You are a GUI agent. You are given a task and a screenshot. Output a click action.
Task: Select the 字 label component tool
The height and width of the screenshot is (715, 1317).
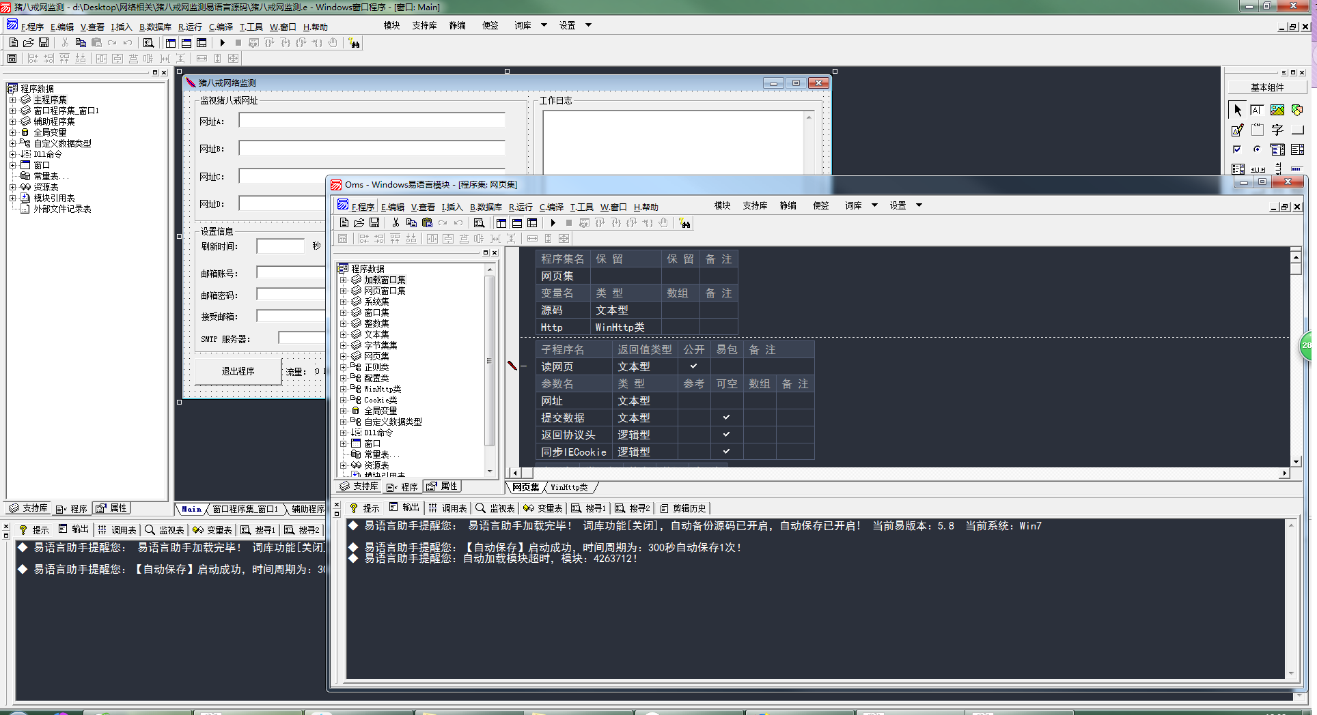click(1277, 130)
